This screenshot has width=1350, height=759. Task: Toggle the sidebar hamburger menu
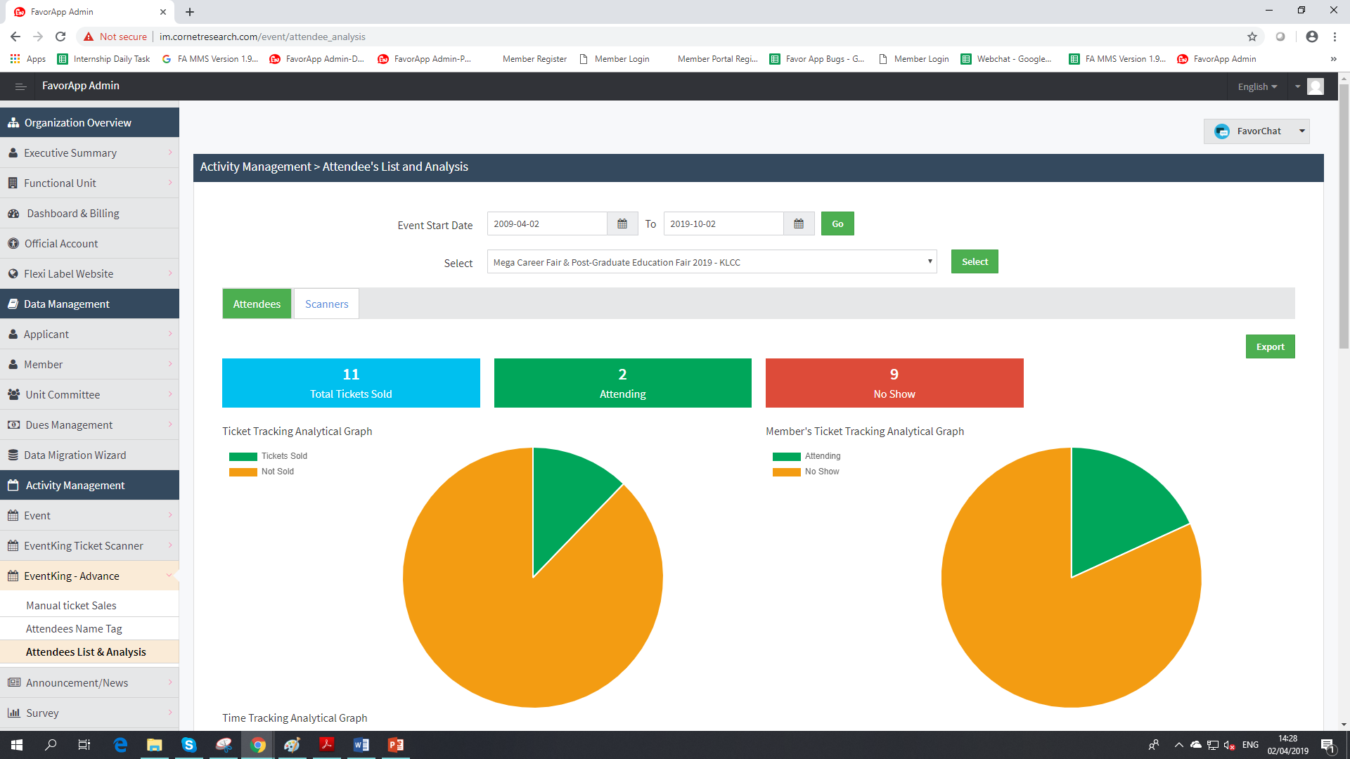coord(20,86)
